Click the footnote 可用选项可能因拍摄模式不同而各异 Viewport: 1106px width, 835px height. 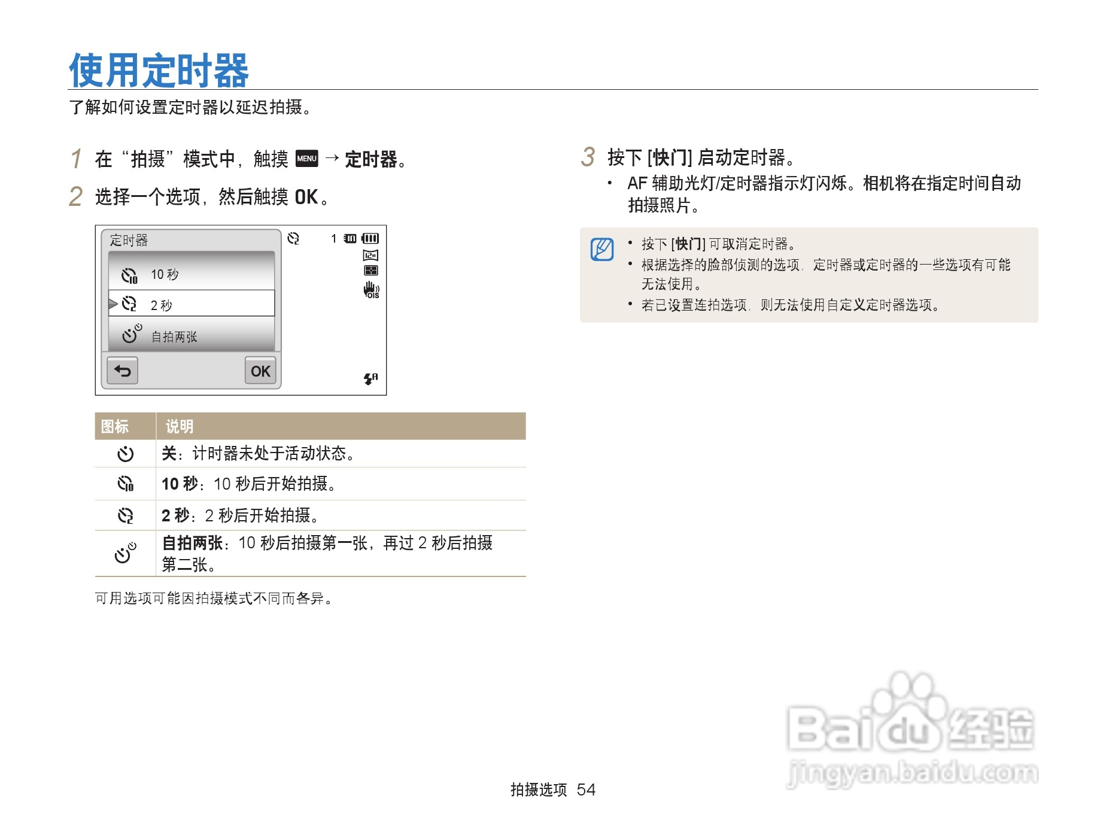(x=214, y=598)
